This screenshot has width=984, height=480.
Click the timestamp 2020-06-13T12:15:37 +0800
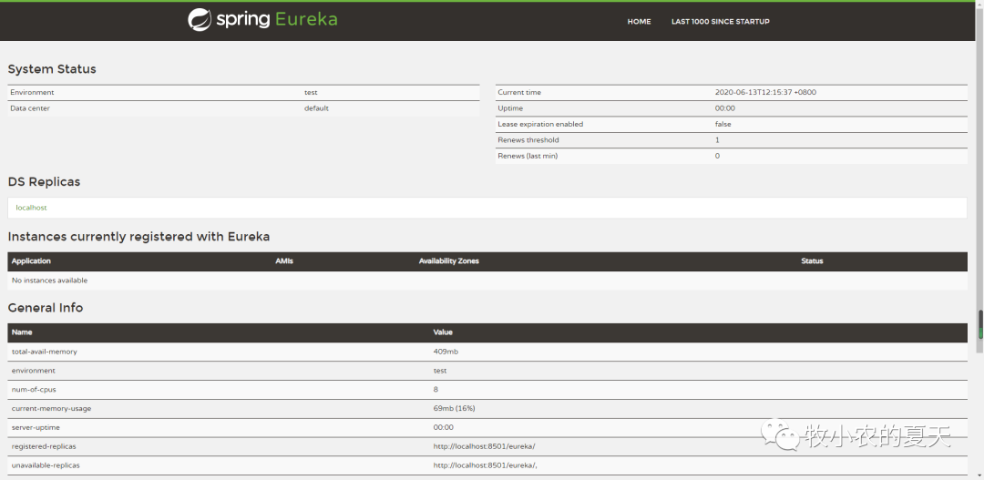[765, 92]
